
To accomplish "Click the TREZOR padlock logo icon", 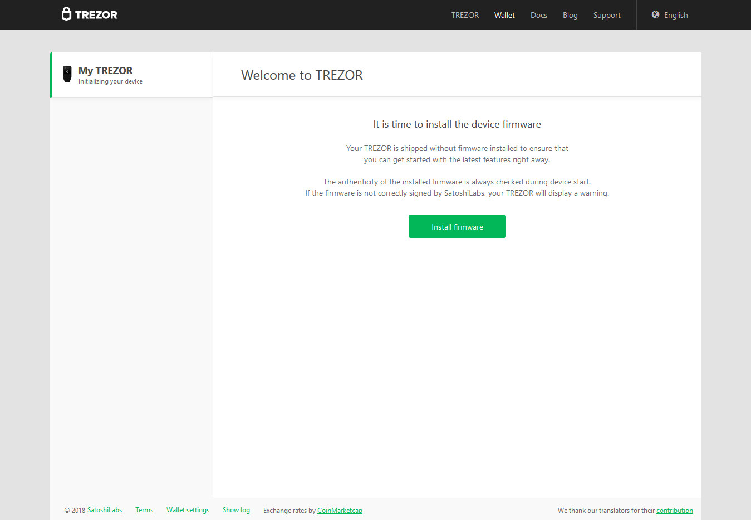I will pyautogui.click(x=66, y=14).
